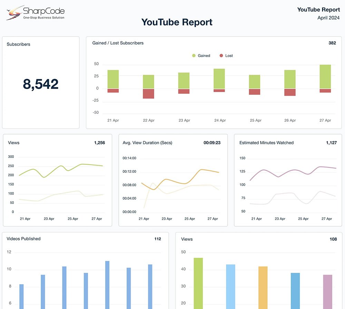Click the Subscribers count 8,542
Image resolution: width=345 pixels, height=309 pixels.
point(41,84)
